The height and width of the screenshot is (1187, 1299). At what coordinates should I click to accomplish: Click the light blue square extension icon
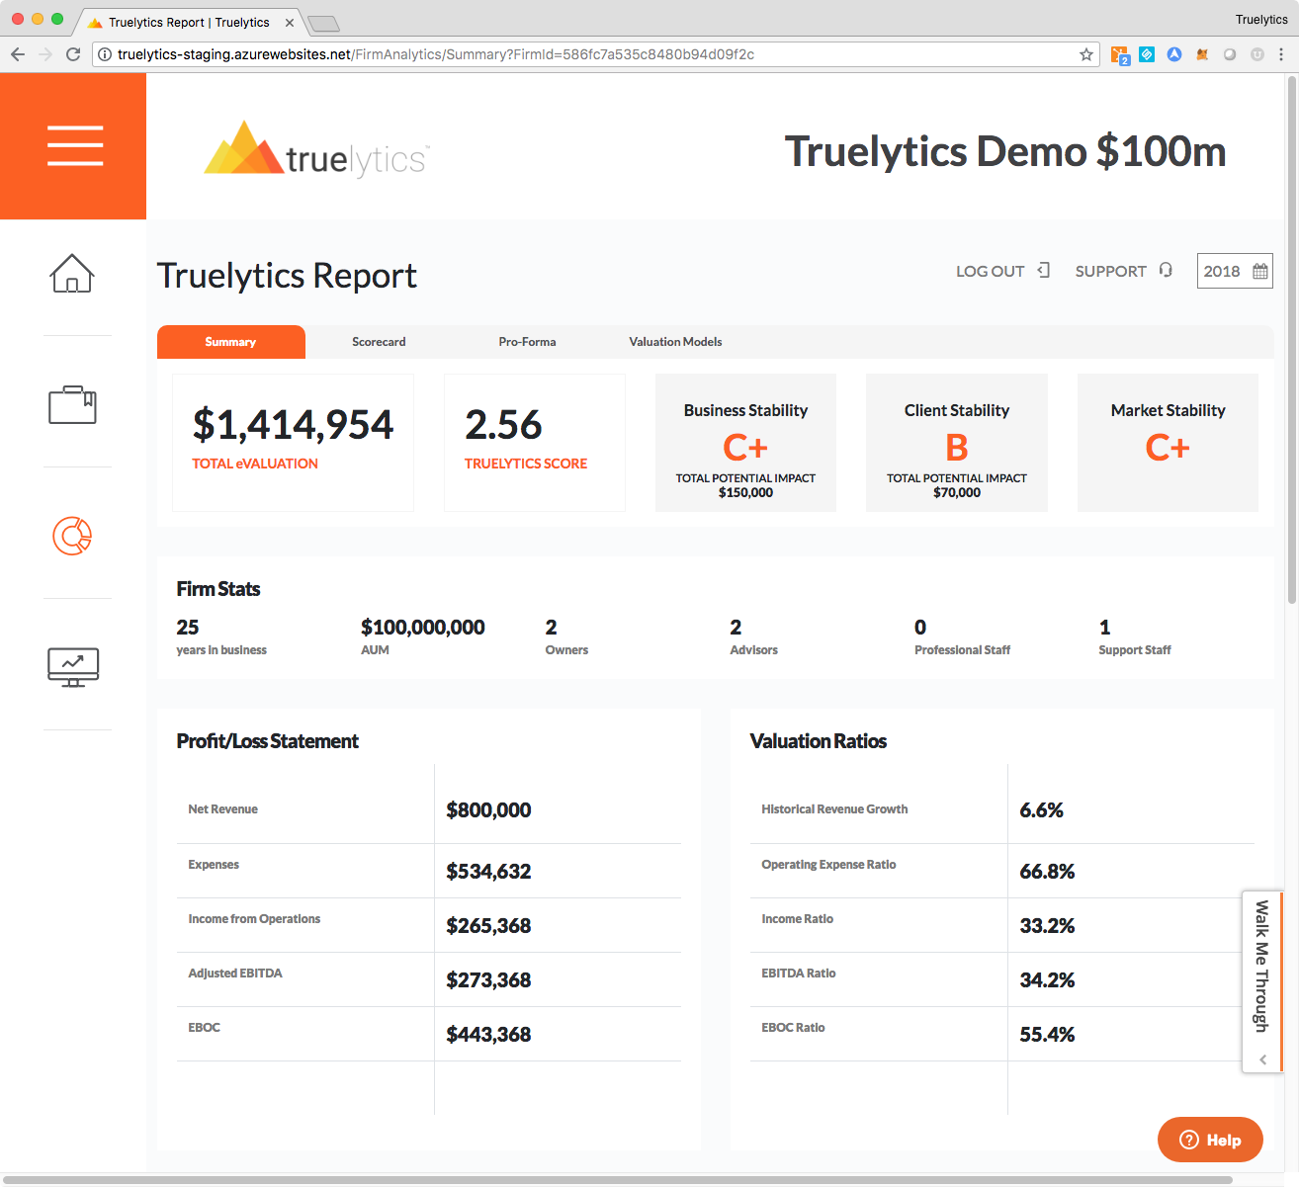point(1147,54)
